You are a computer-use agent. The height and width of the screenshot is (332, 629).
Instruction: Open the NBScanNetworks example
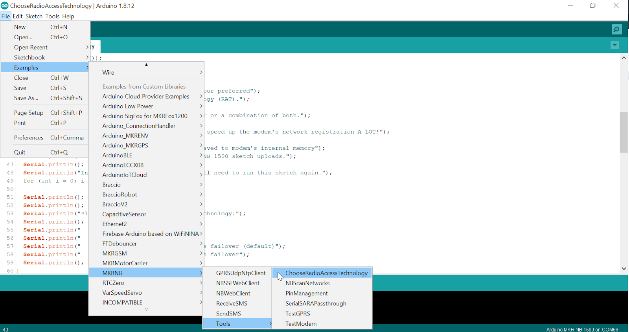322,283
